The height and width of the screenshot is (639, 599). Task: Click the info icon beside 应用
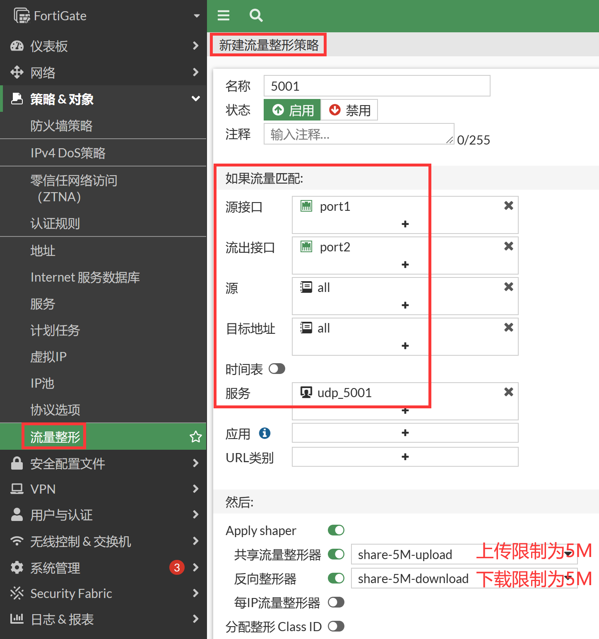click(265, 433)
